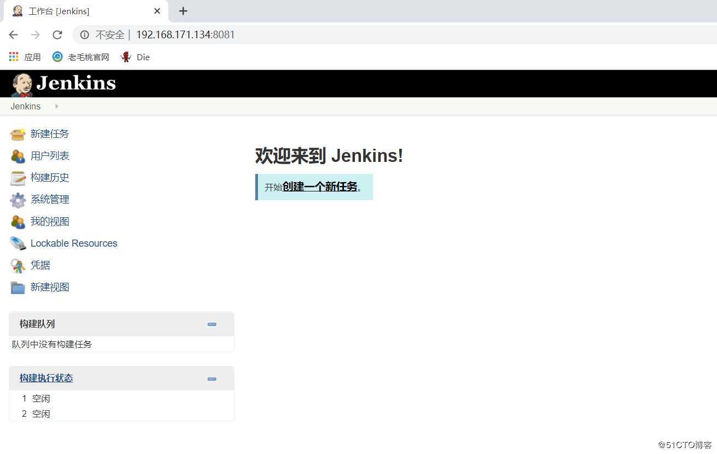Click the Jenkins header title text
The width and height of the screenshot is (717, 454).
(76, 84)
